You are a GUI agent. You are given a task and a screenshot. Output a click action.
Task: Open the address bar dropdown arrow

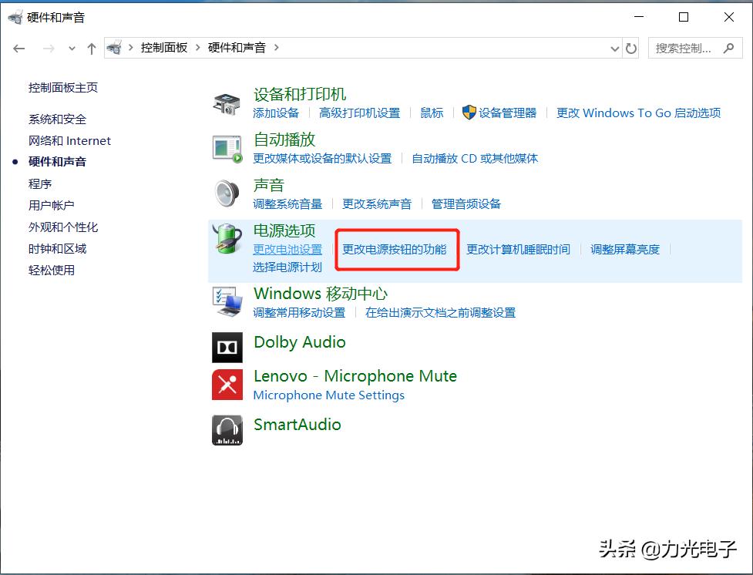pyautogui.click(x=614, y=48)
